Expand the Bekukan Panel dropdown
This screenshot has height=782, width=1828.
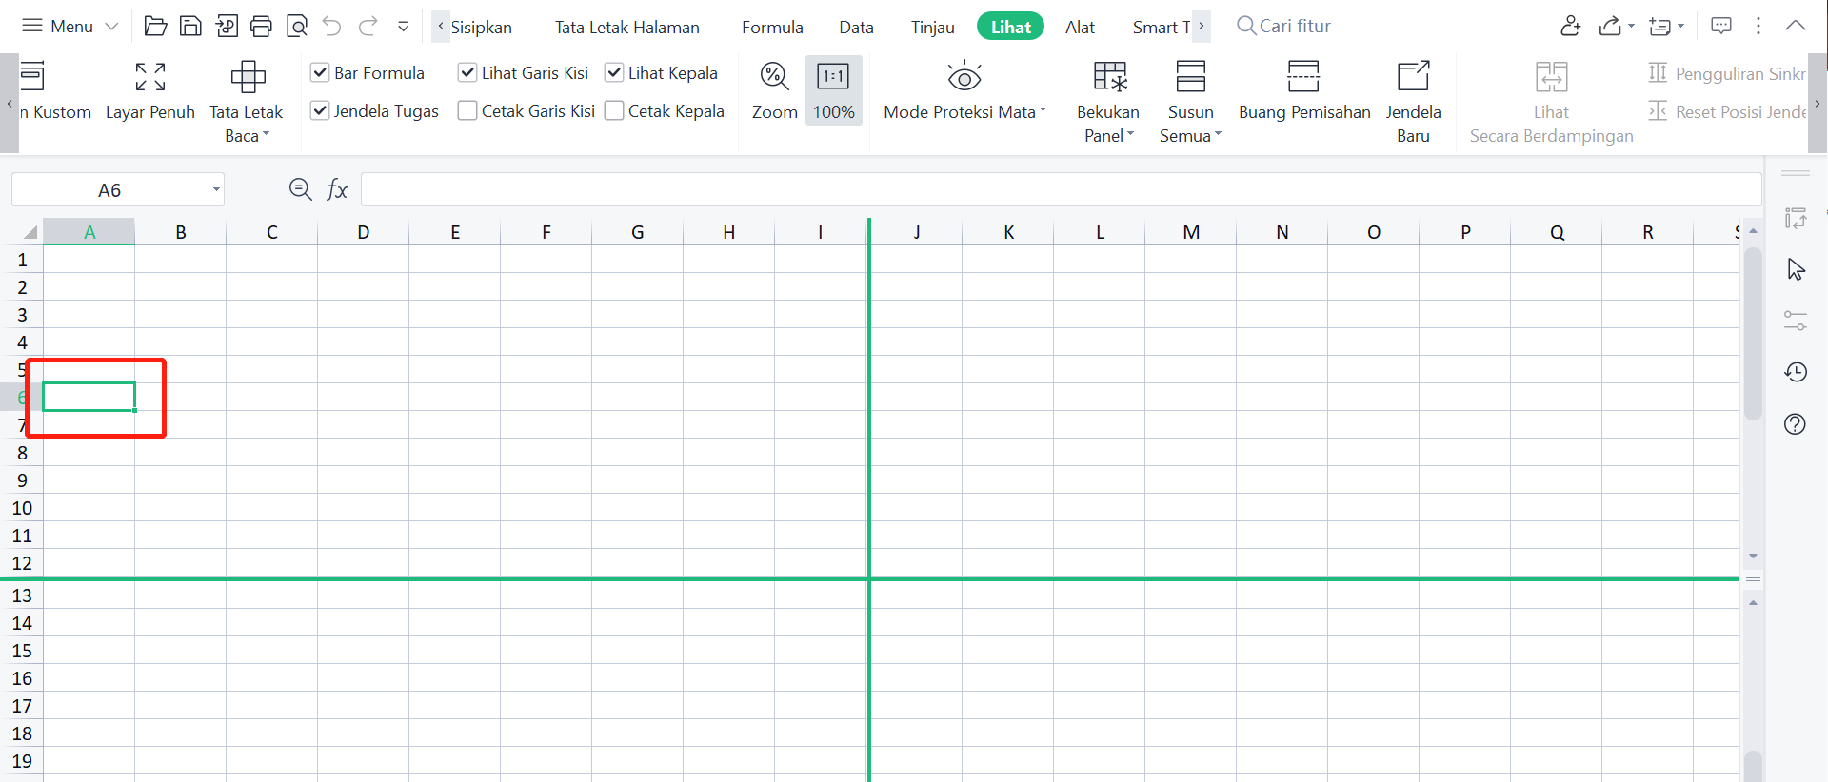pyautogui.click(x=1108, y=136)
